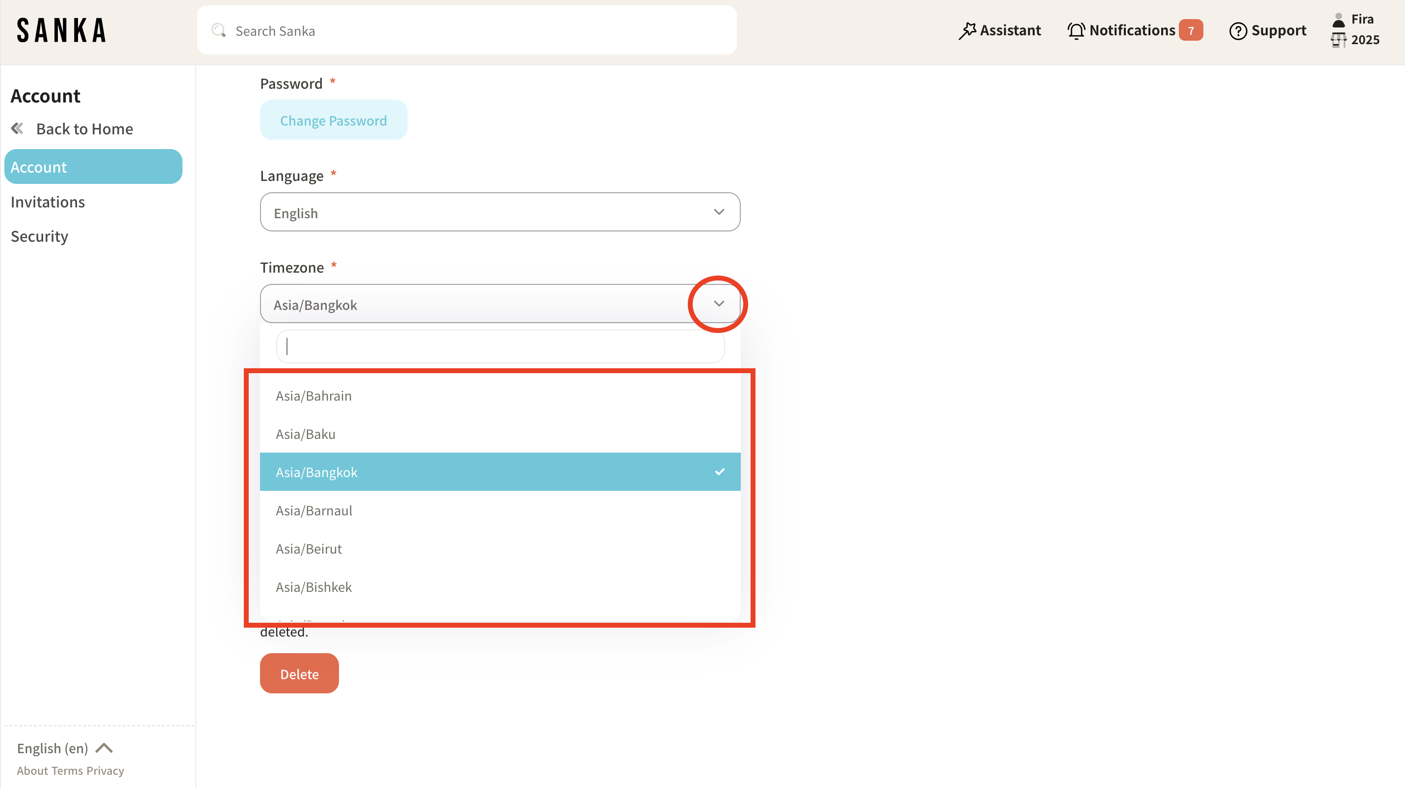
Task: Click the Change Password button
Action: pos(333,120)
